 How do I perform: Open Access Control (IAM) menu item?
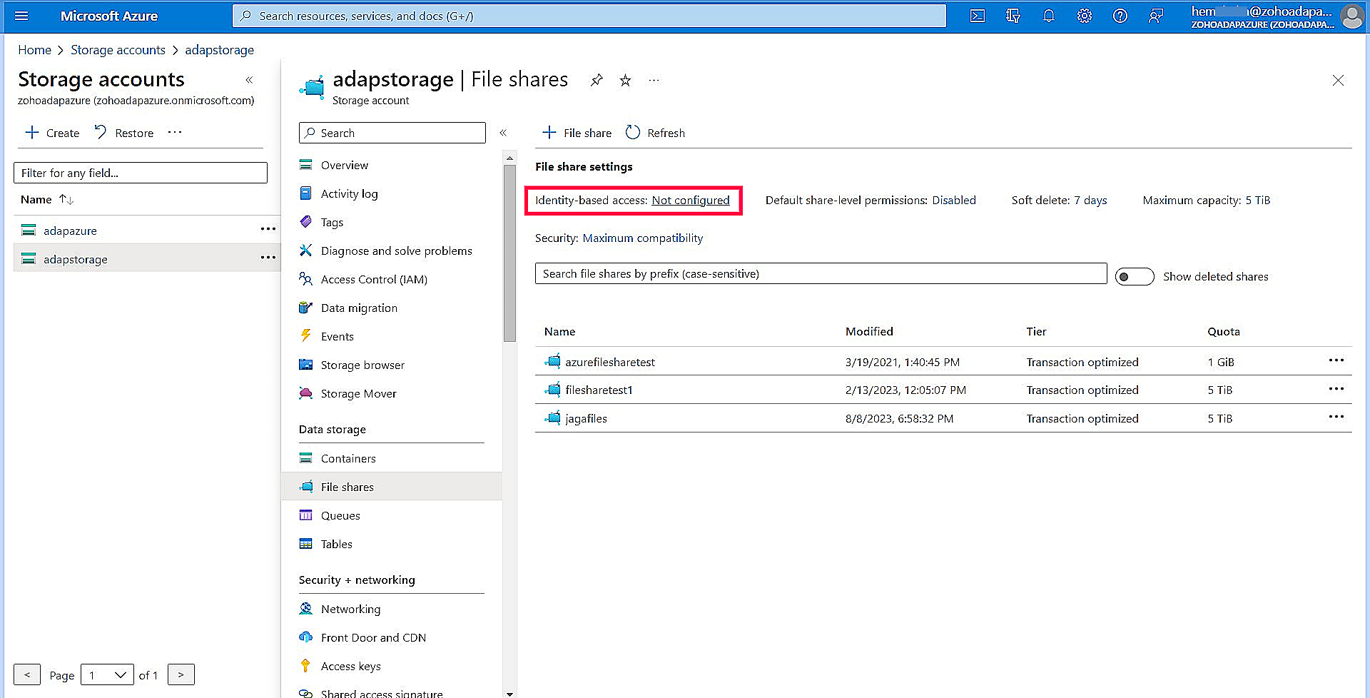(373, 280)
